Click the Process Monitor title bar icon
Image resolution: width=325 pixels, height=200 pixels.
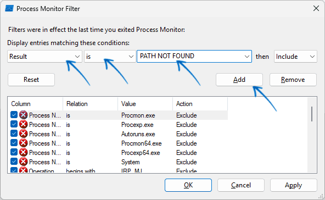coord(9,8)
